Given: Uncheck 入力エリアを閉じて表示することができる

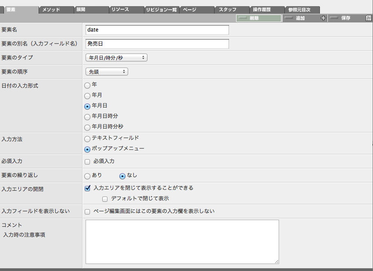Looking at the screenshot, I should pyautogui.click(x=87, y=188).
